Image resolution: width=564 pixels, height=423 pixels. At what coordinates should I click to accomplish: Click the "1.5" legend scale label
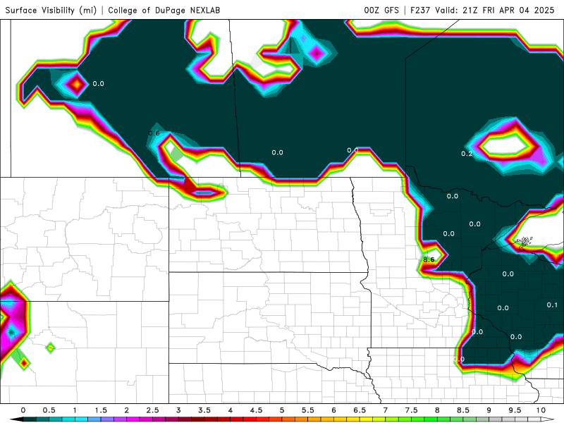(101, 410)
